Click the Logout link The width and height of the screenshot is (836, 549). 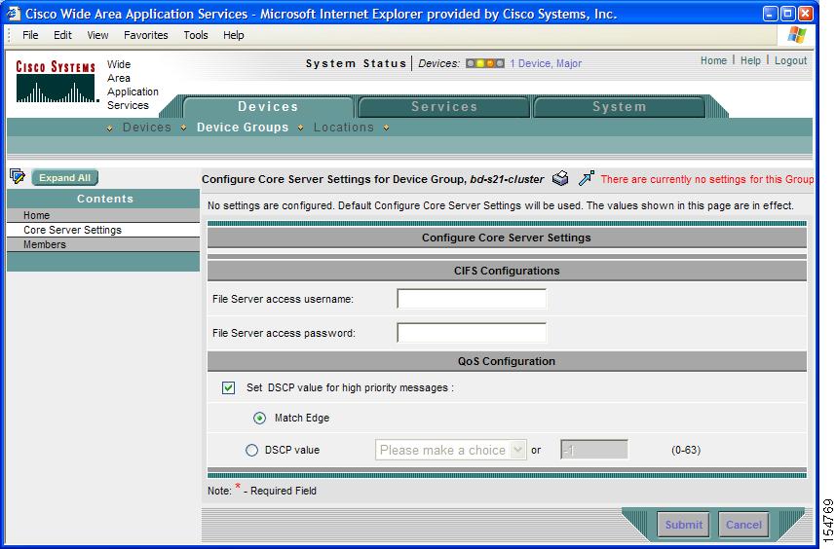click(790, 60)
